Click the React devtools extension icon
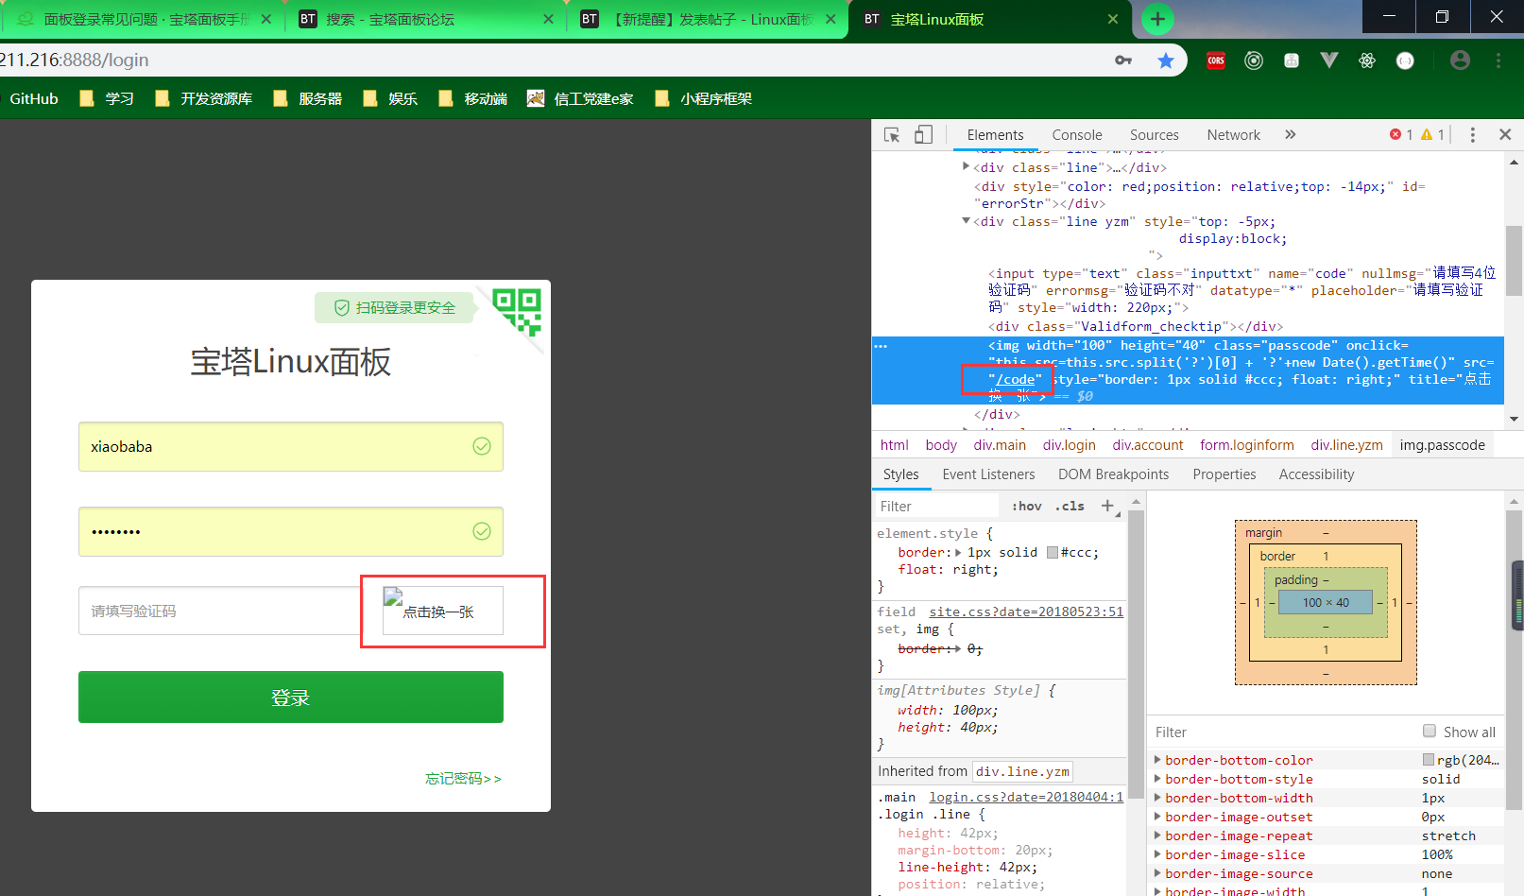Image resolution: width=1524 pixels, height=896 pixels. point(1367,60)
